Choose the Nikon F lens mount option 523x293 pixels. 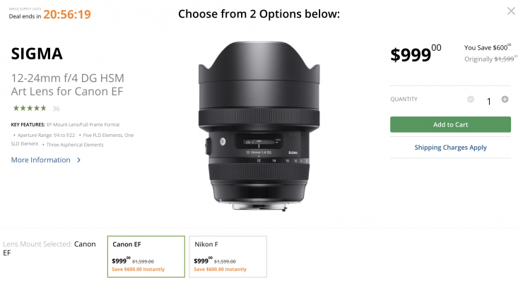coord(228,256)
